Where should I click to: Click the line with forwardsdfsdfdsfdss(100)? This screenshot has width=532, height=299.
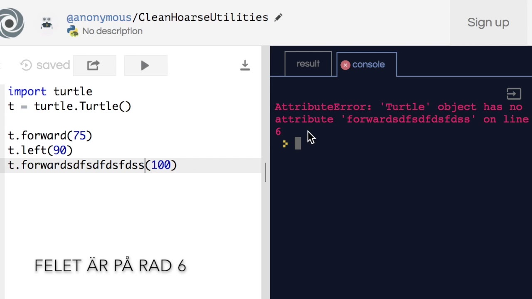pos(92,165)
